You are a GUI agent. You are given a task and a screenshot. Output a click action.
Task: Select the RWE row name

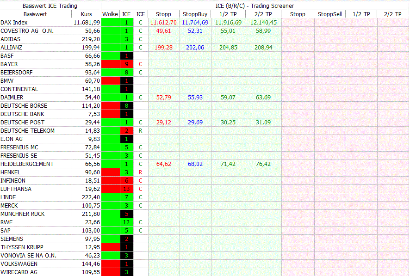pyautogui.click(x=6, y=222)
